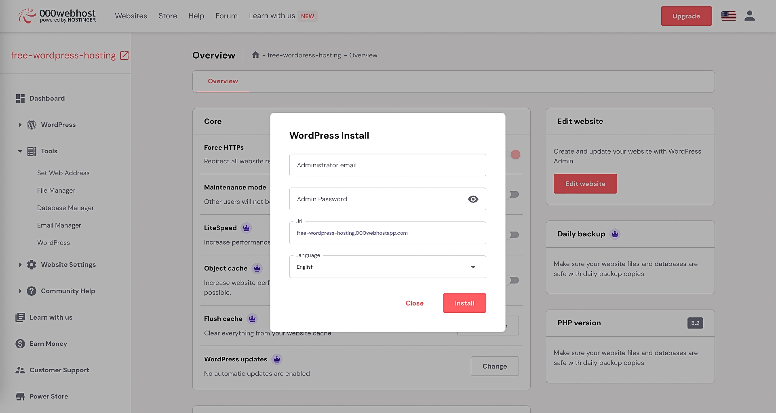Click the crown icon next to Daily backup
Viewport: 776px width, 413px height.
pos(615,234)
